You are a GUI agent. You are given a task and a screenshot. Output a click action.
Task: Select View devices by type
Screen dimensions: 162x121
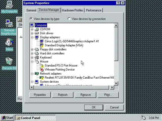[x=45, y=19]
